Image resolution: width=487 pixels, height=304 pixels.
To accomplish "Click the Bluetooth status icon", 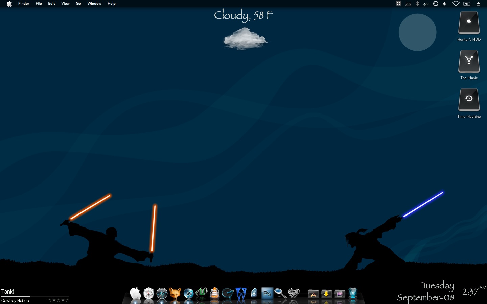I will [x=417, y=4].
